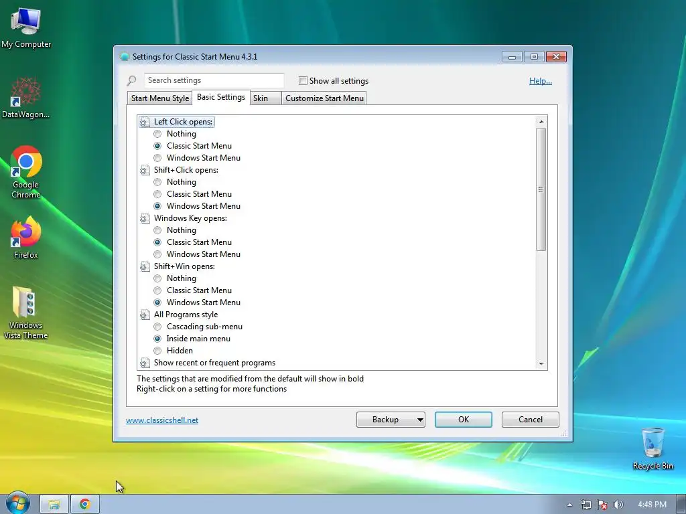Open the Windows Start orb
Screen dimensions: 686x514
coord(17,503)
